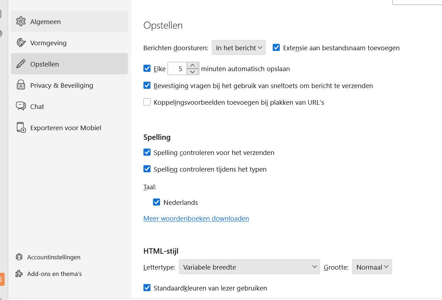The image size is (442, 300).
Task: Open the Berichten doorsturen dropdown
Action: 238,48
